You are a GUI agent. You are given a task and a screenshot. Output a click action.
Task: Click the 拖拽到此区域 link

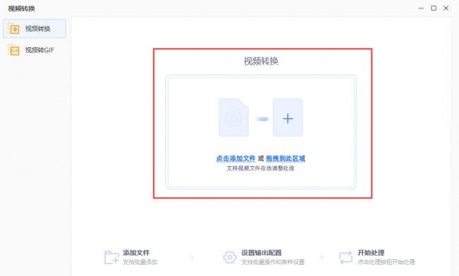click(x=285, y=158)
